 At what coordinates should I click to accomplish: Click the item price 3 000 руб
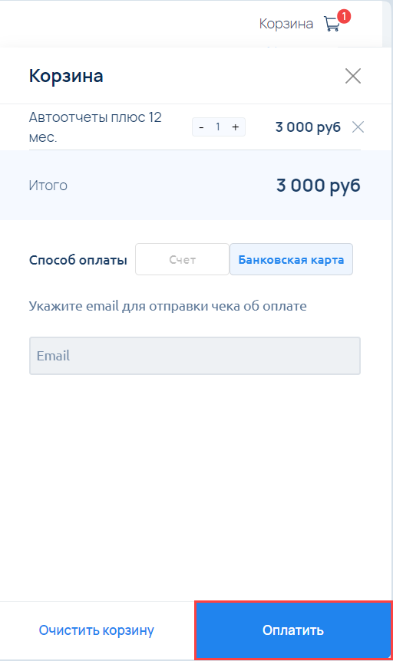(308, 127)
